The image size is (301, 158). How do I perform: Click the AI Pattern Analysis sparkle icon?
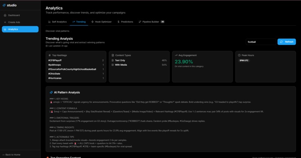click(51, 92)
